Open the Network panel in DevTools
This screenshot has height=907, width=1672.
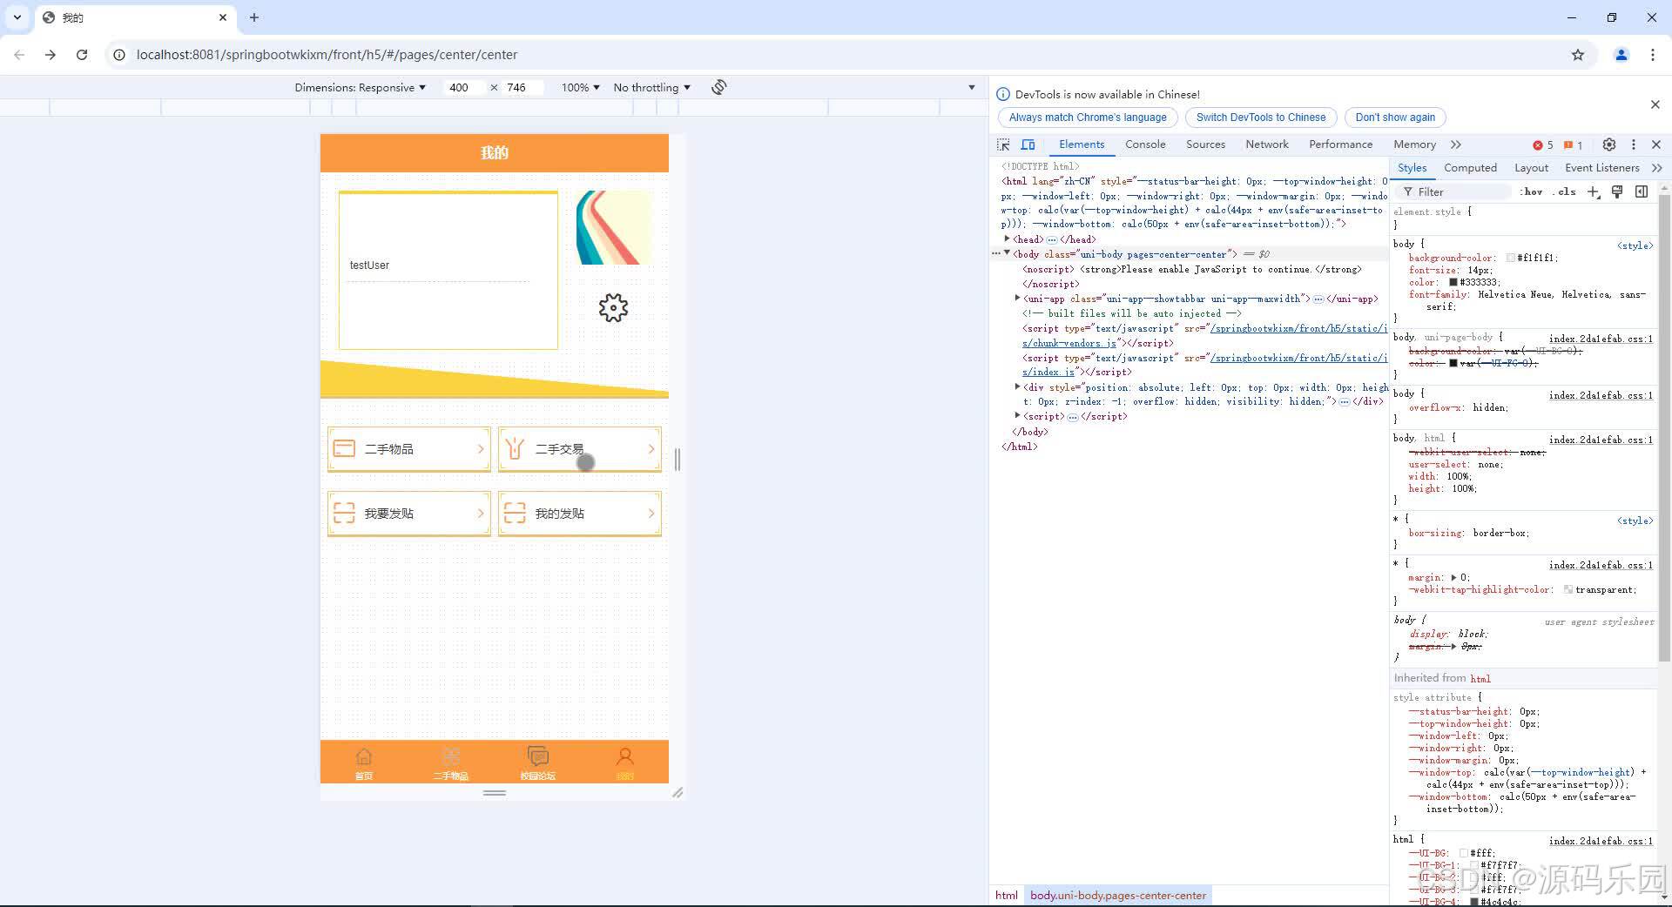tap(1266, 144)
